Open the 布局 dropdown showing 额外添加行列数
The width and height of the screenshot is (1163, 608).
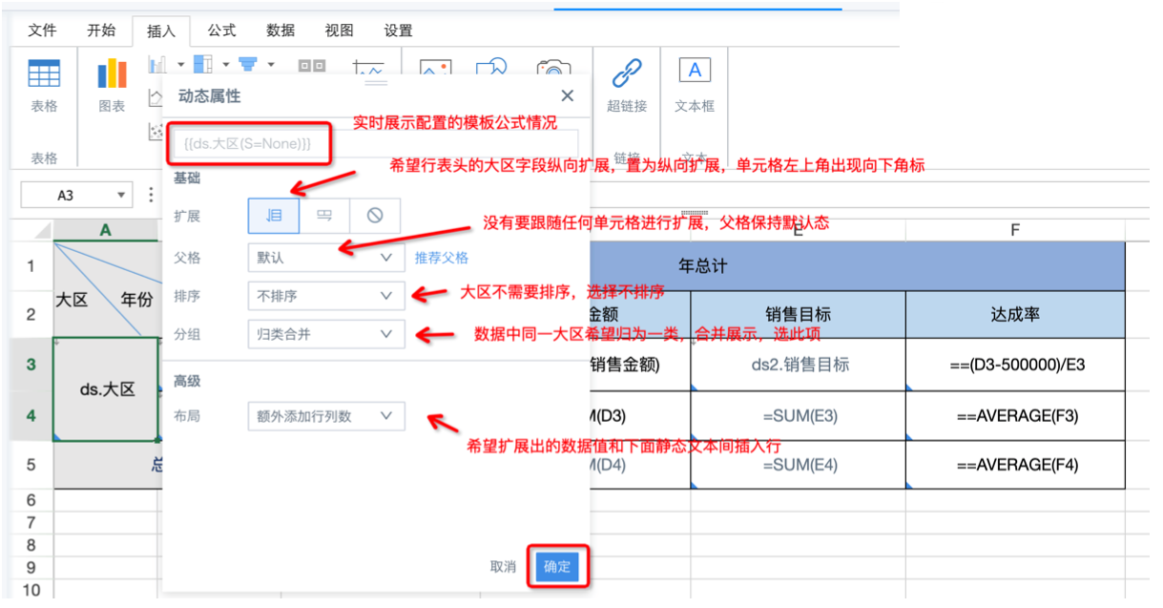[325, 416]
